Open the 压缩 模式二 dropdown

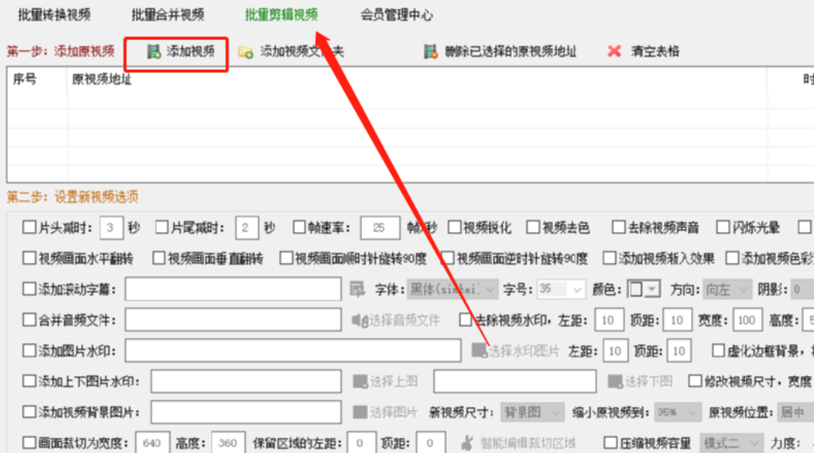(731, 443)
